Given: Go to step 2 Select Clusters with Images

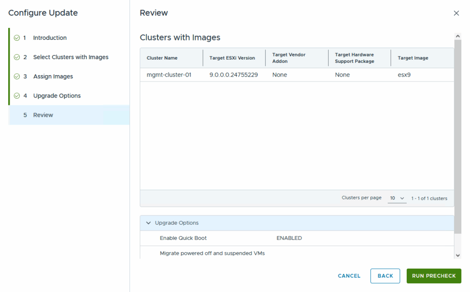Looking at the screenshot, I should [x=71, y=57].
